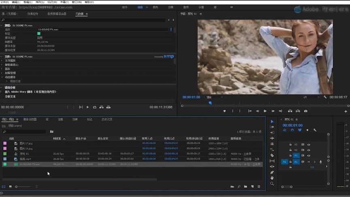The image size is (350, 197).
Task: Switch to the 效果控件 tab
Action: point(33,14)
